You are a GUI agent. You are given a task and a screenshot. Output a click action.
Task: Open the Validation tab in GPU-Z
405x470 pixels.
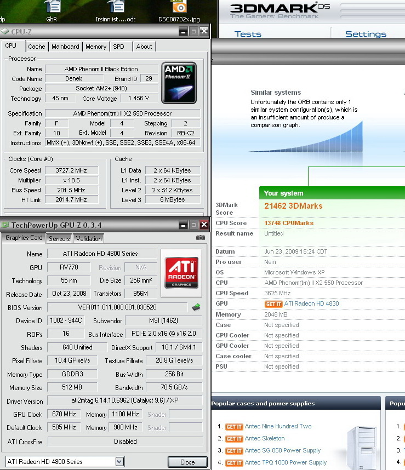89,239
